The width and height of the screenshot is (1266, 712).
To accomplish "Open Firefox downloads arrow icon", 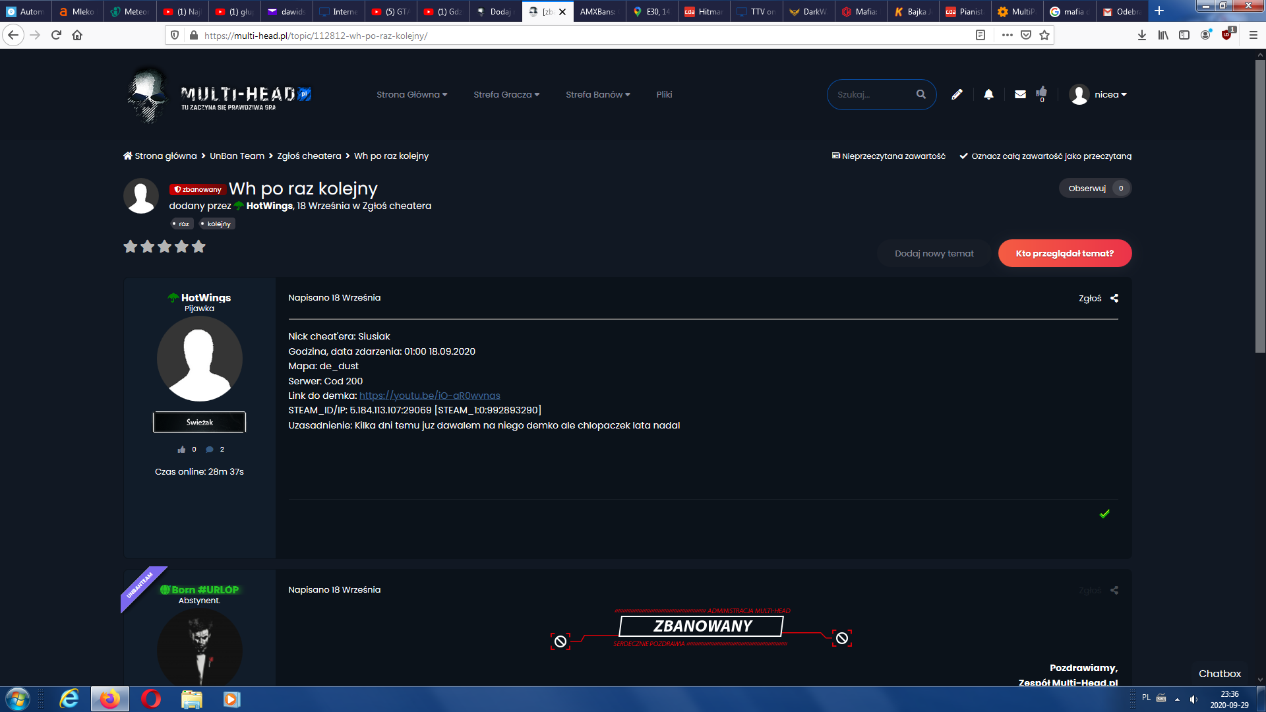I will (x=1142, y=35).
